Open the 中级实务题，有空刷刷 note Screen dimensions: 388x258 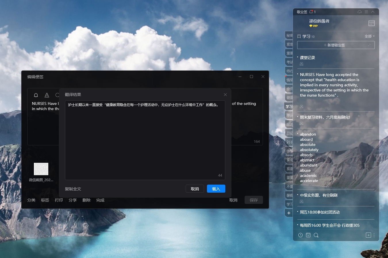coord(319,195)
